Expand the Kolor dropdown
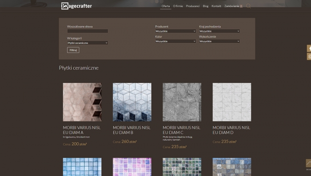Image resolution: width=311 pixels, height=176 pixels. (175, 41)
